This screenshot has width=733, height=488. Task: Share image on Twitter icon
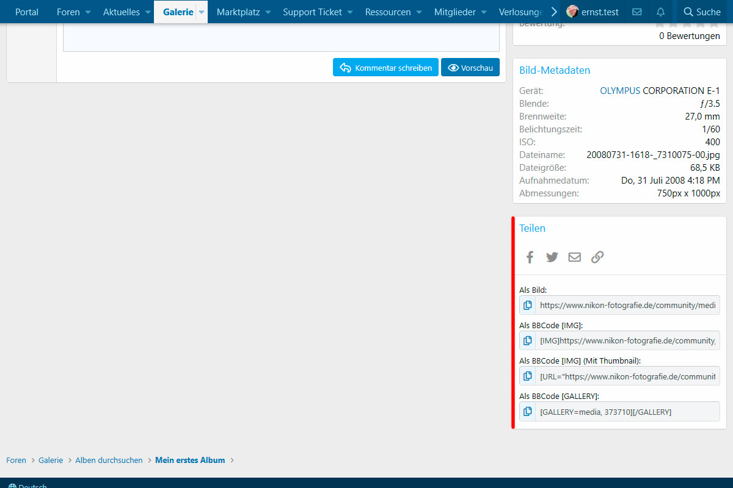(552, 257)
